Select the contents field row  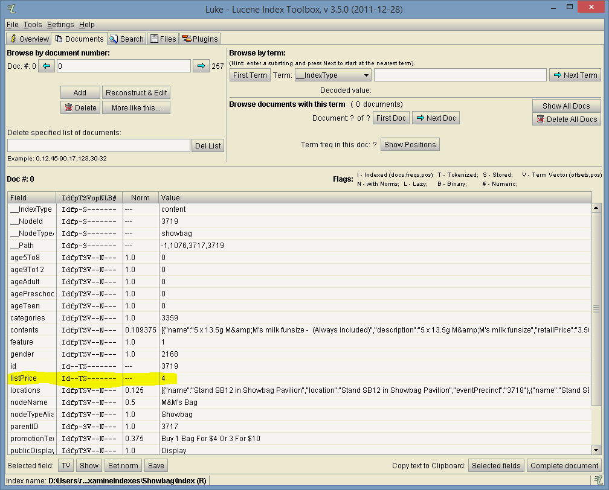point(299,329)
